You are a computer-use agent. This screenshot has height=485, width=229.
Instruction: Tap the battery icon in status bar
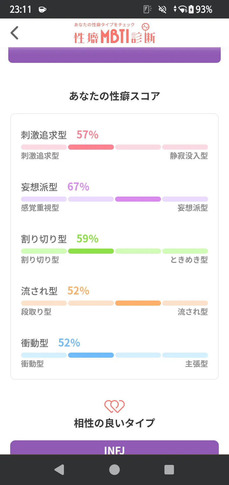click(x=191, y=9)
